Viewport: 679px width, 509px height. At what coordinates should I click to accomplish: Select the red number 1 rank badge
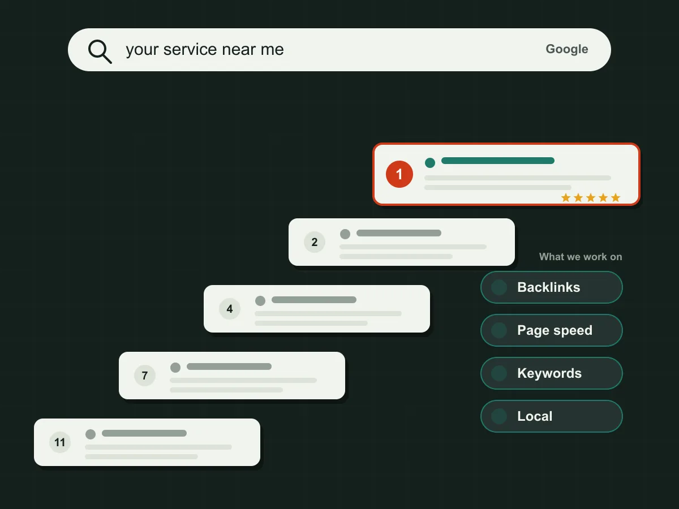(x=399, y=174)
